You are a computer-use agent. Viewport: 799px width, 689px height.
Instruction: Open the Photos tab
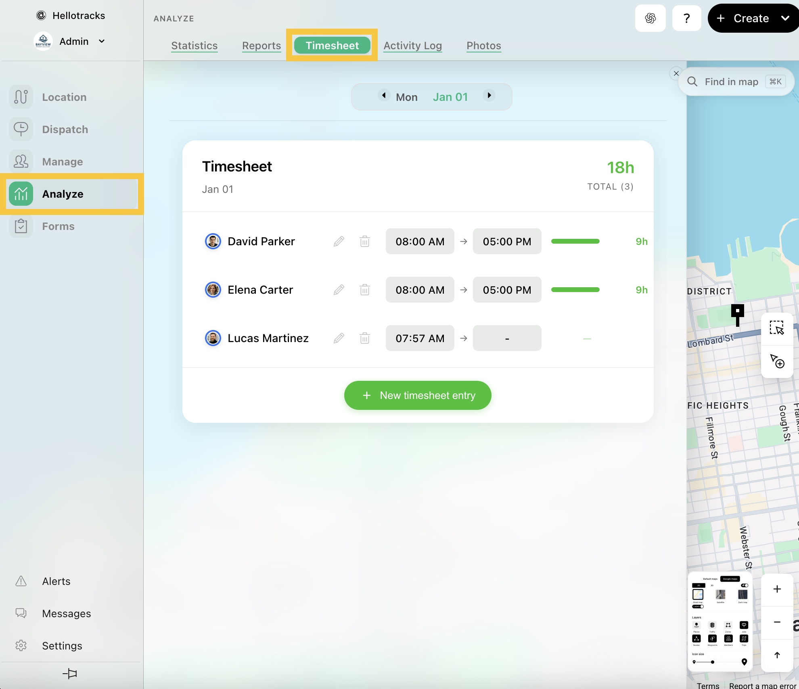[x=484, y=46]
